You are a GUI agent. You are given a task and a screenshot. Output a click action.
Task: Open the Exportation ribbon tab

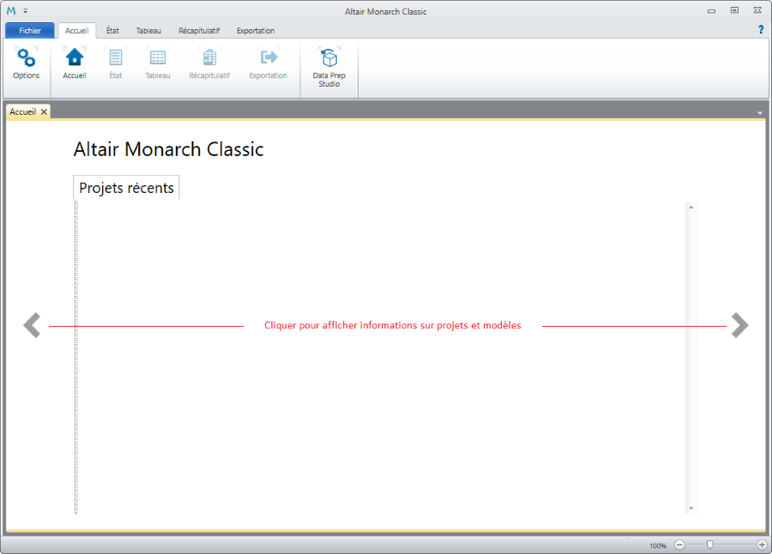256,31
